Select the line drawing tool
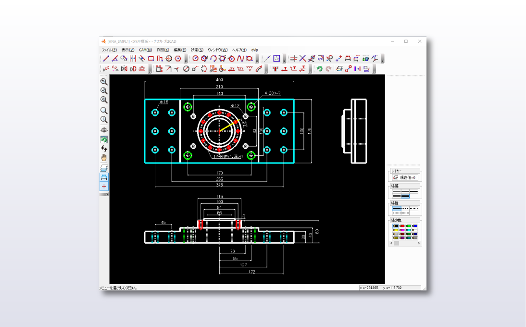 coord(106,58)
